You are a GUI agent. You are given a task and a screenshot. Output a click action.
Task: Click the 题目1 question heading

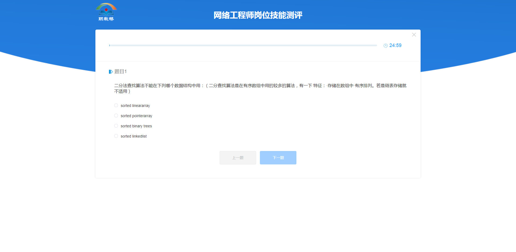click(120, 72)
